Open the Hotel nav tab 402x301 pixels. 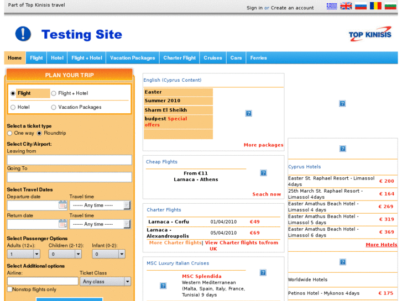coord(57,57)
